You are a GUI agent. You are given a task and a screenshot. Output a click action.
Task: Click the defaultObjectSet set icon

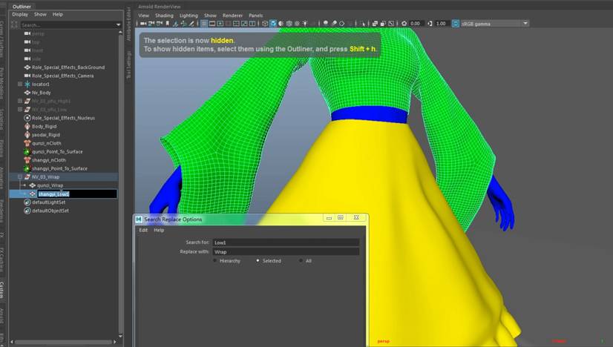tap(27, 211)
